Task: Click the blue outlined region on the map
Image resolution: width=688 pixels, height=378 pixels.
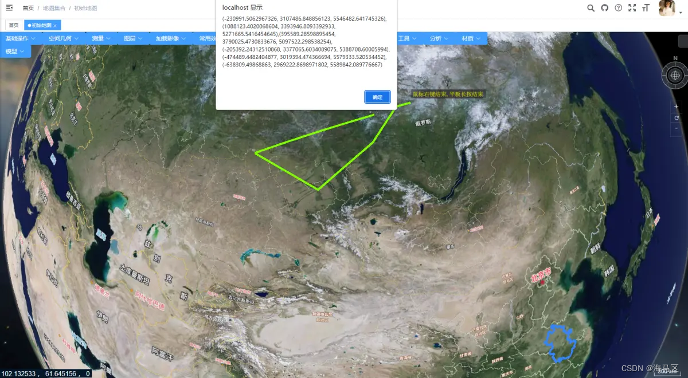Action: [x=560, y=342]
